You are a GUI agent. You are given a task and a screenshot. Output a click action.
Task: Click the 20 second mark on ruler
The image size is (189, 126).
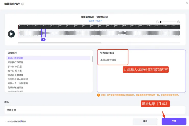[52, 26]
